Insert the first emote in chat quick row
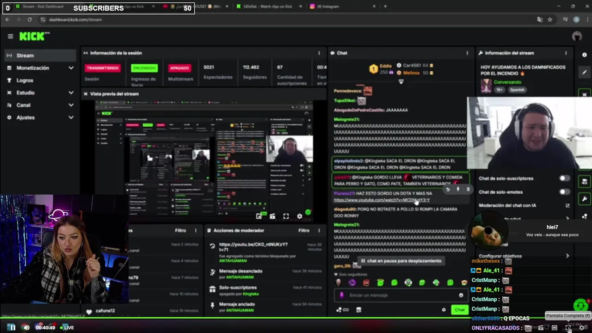This screenshot has height=333, width=592. [x=339, y=283]
